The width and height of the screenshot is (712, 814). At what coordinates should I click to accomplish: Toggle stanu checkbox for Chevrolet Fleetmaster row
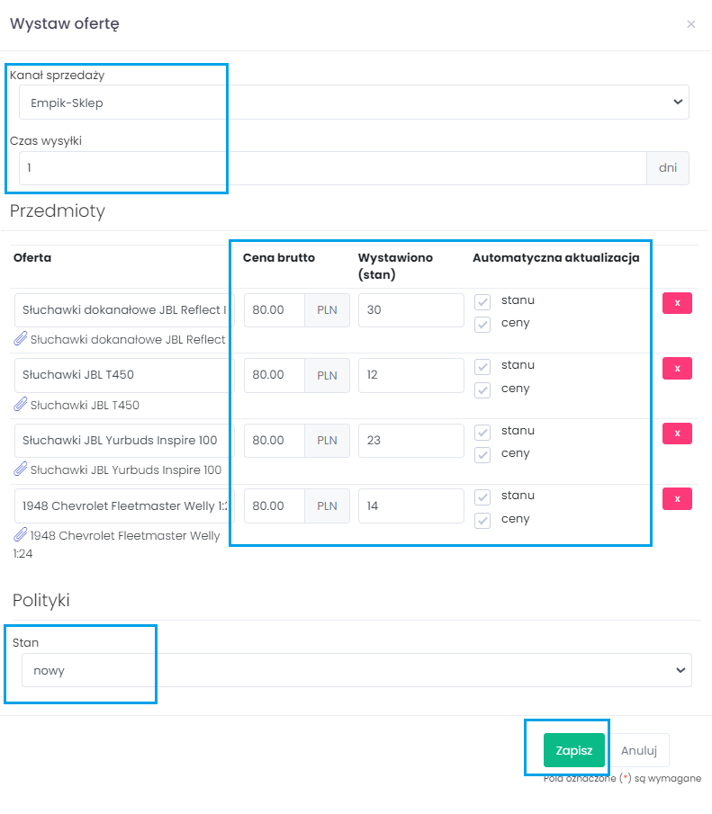[482, 496]
